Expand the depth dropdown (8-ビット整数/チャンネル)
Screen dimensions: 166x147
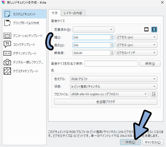[x=114, y=87]
